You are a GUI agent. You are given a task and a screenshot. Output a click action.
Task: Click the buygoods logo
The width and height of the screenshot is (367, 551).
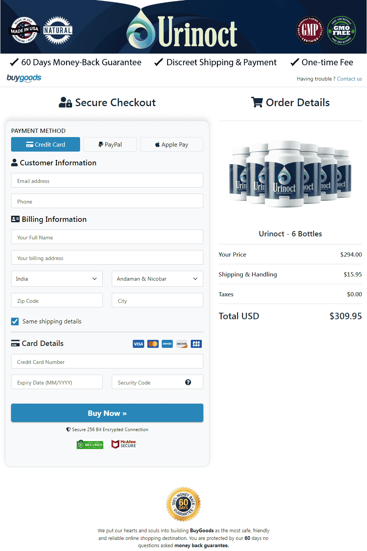[x=24, y=78]
